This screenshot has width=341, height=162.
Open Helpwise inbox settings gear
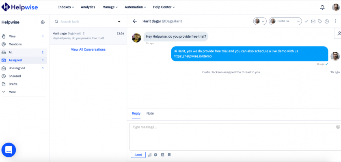43,22
